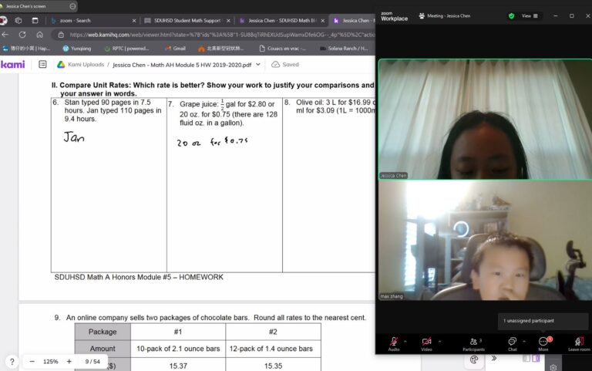Close the zoom - Search tab
The width and height of the screenshot is (592, 371).
[134, 21]
